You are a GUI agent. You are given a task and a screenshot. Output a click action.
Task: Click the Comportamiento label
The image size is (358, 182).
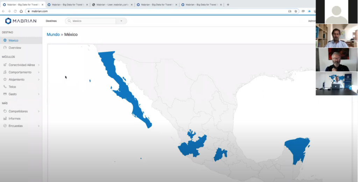click(20, 72)
